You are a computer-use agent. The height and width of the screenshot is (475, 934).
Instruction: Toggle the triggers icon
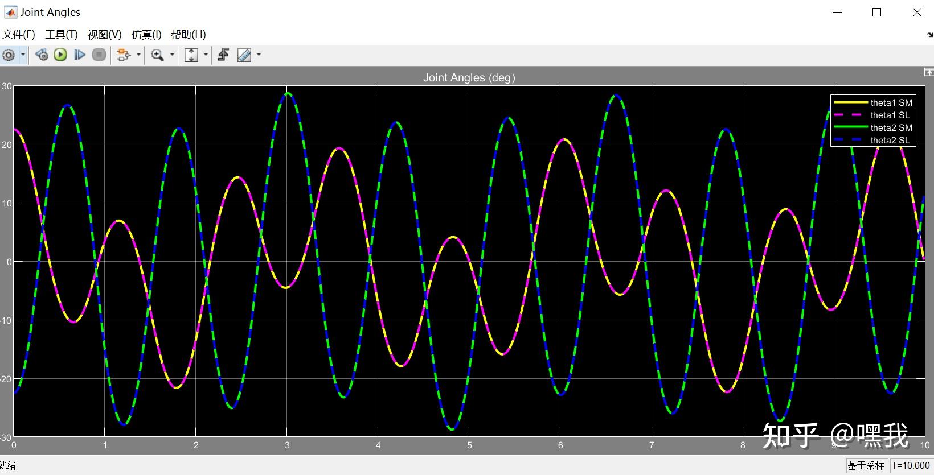(x=224, y=55)
